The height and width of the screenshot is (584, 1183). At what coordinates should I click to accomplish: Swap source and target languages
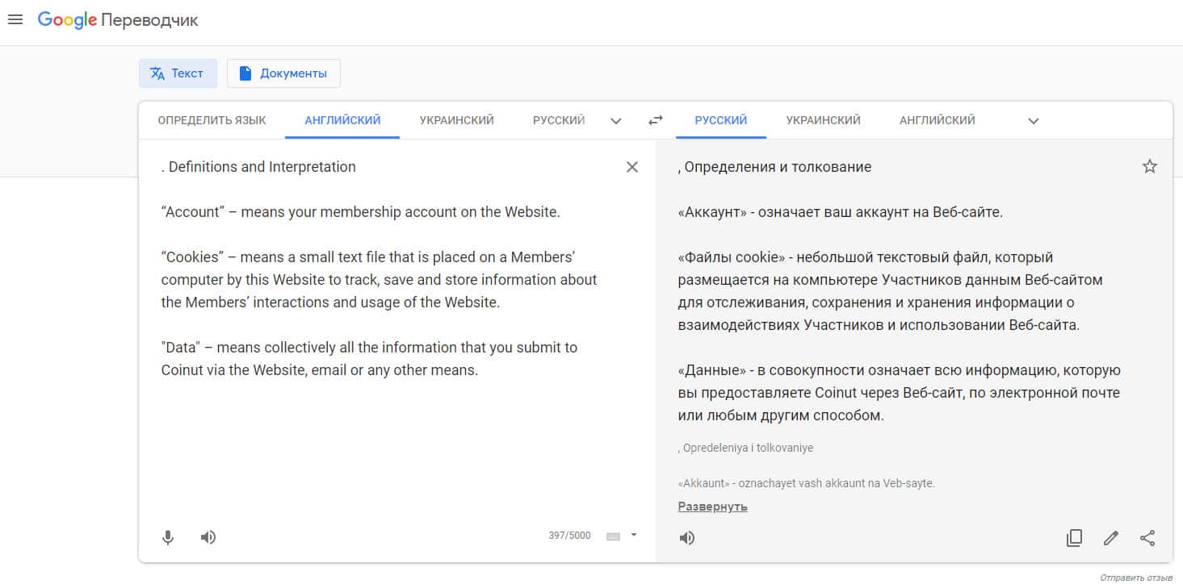point(656,120)
